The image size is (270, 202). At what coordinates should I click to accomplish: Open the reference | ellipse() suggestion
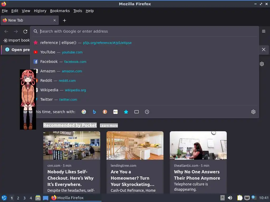[145, 43]
